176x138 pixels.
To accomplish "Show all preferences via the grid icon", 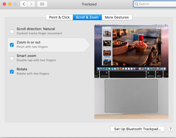I will click(x=42, y=4).
